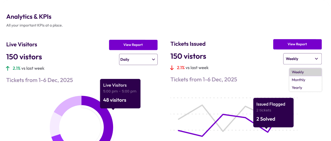This screenshot has width=331, height=141.
Task: Click the Analytics & KPIs heading
Action: click(29, 16)
